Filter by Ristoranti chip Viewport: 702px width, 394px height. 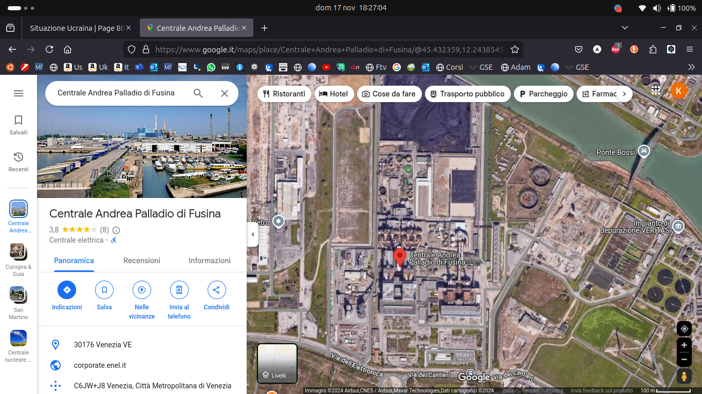point(284,94)
